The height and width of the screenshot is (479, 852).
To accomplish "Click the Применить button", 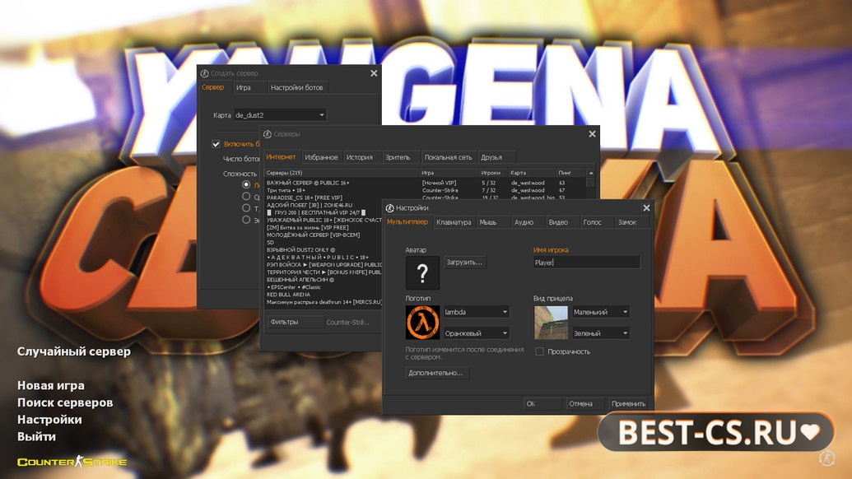I will click(628, 403).
